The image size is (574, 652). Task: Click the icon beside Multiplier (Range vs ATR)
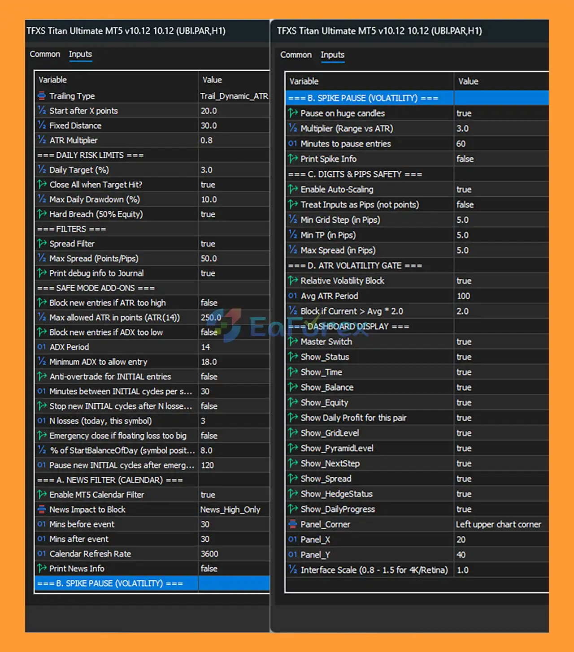pyautogui.click(x=293, y=129)
